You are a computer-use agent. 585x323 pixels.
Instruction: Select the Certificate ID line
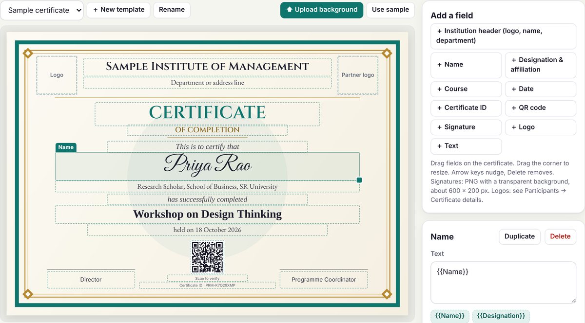click(x=207, y=285)
